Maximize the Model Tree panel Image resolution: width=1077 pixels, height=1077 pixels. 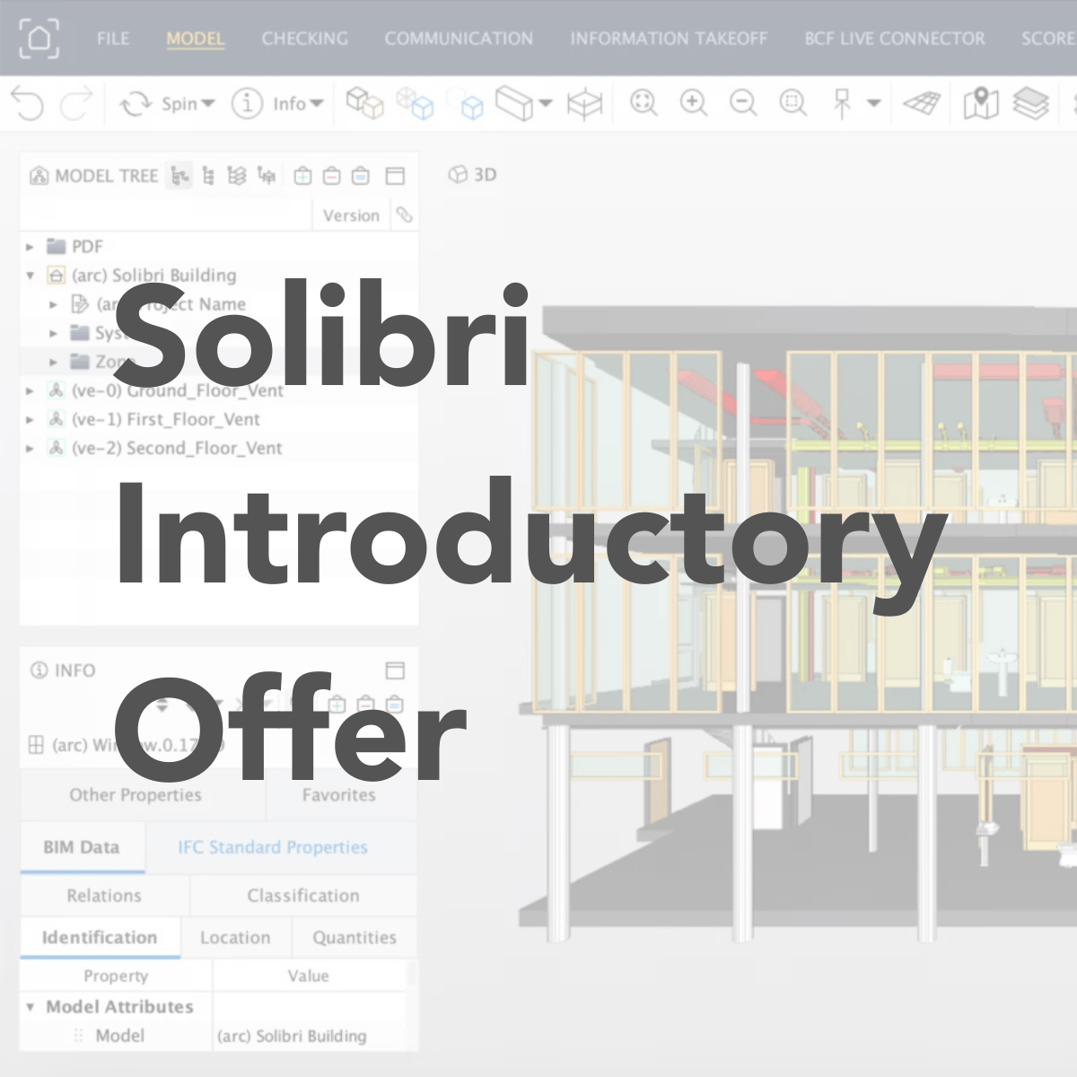point(395,176)
